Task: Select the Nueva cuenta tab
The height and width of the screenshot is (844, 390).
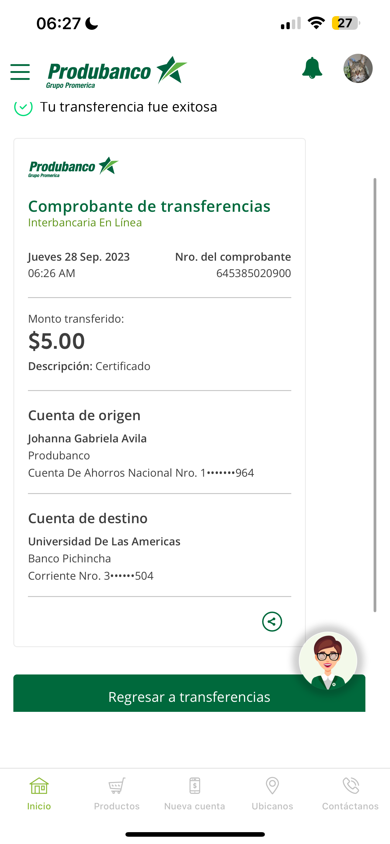Action: 194,793
